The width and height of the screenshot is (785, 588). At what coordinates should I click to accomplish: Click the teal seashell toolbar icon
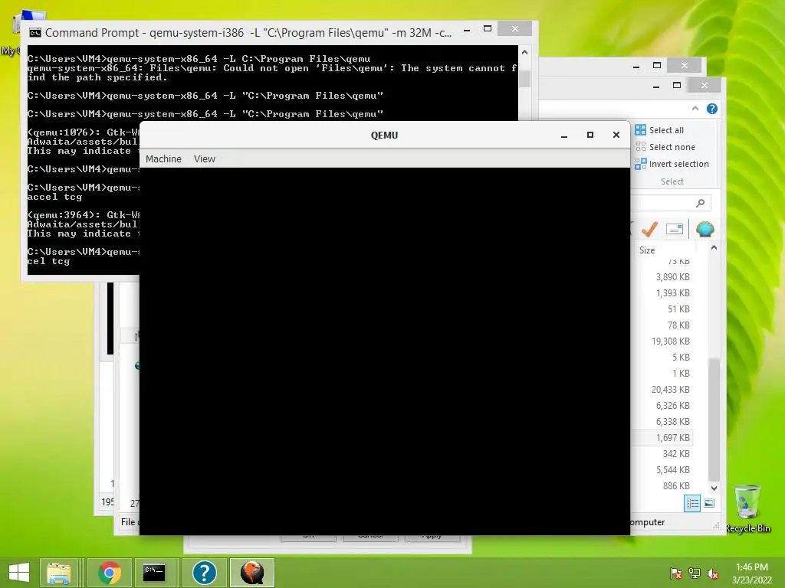click(705, 229)
